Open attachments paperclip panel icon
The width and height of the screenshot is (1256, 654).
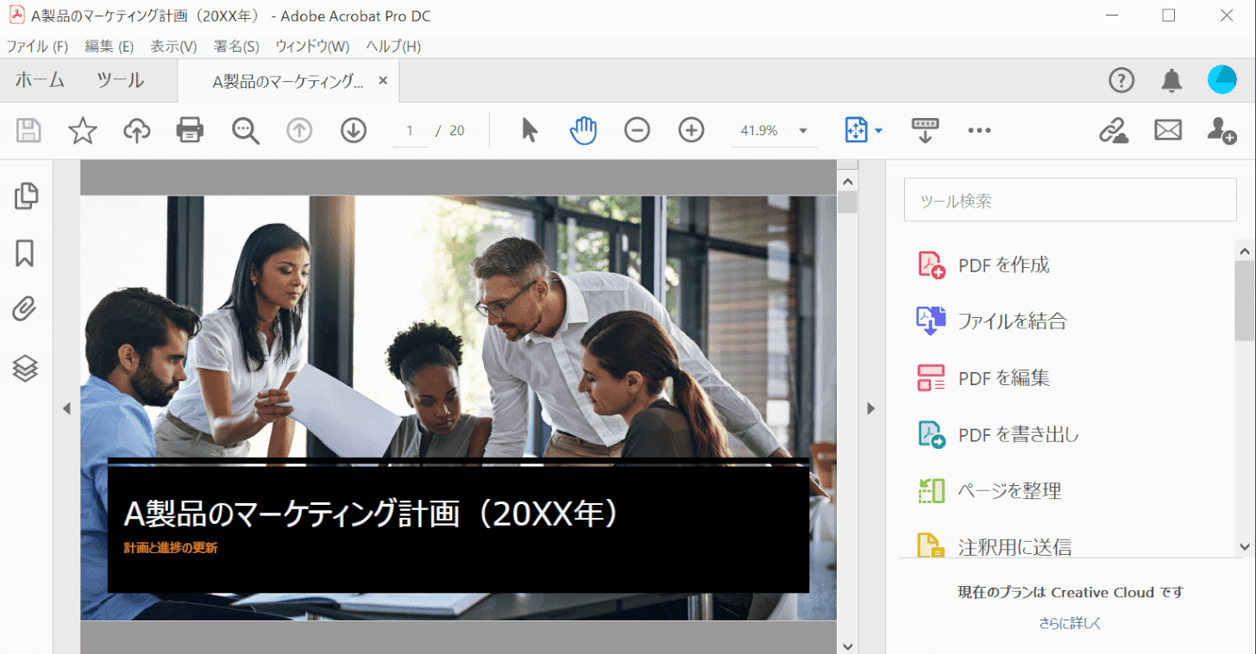pos(25,310)
